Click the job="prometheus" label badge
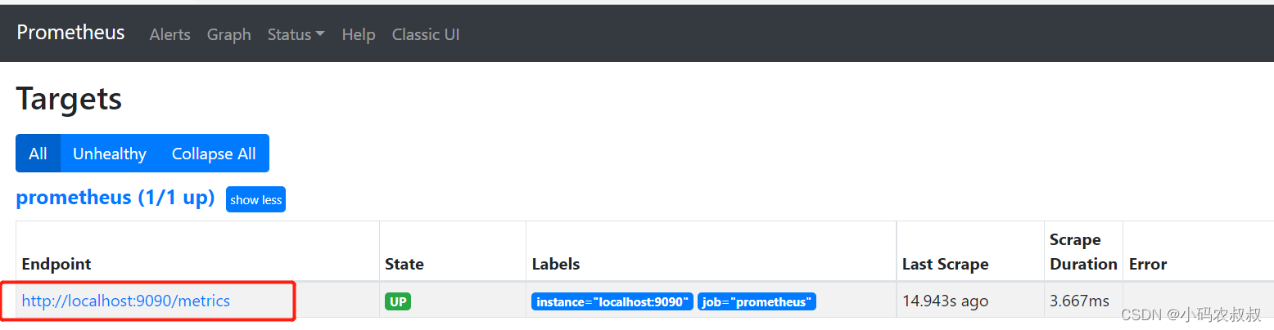The height and width of the screenshot is (330, 1274). pyautogui.click(x=757, y=301)
